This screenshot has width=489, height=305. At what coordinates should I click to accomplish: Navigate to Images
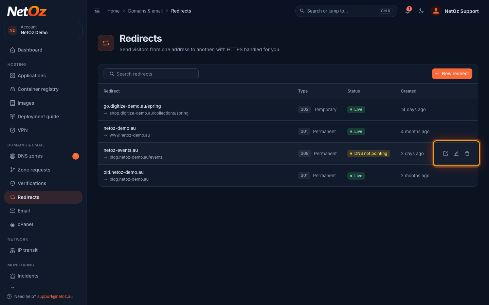43,103
